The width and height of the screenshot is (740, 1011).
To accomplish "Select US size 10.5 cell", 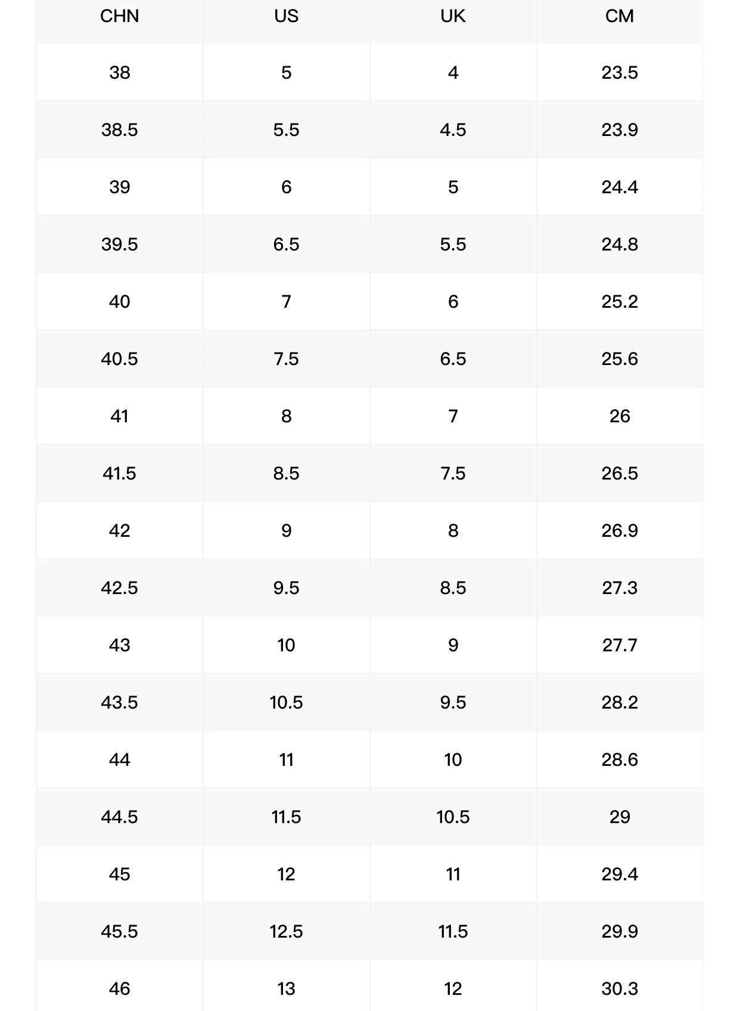I will 287,702.
